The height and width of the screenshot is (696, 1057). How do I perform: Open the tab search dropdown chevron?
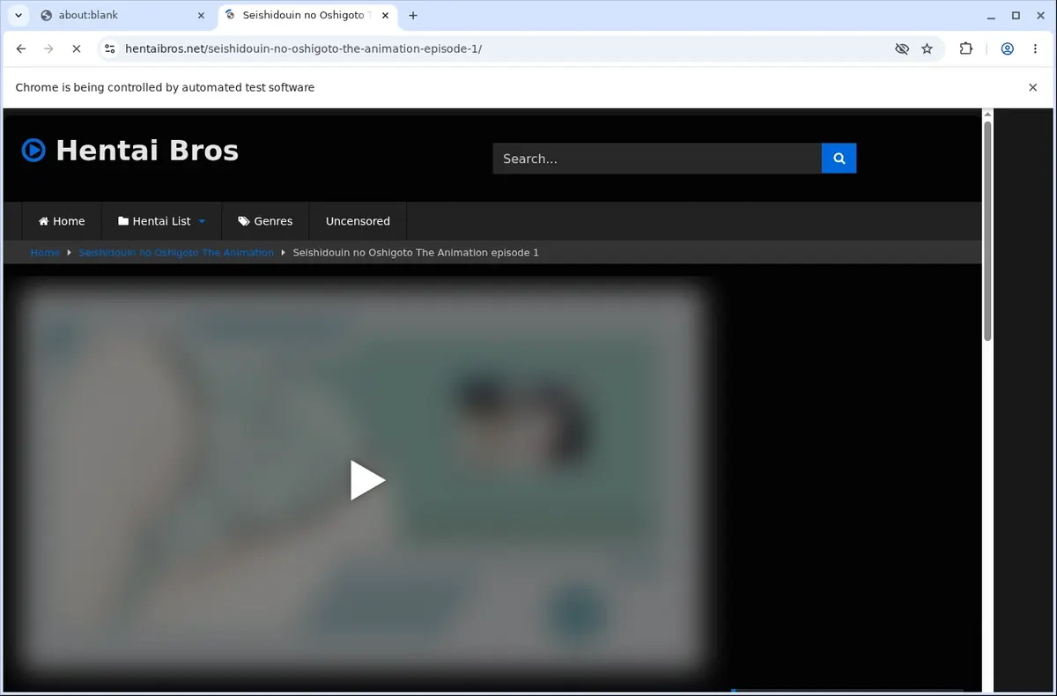18,15
